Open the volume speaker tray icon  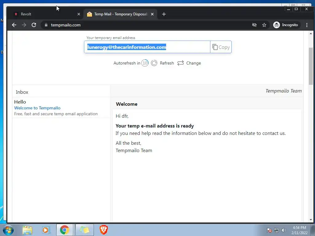pos(284,230)
